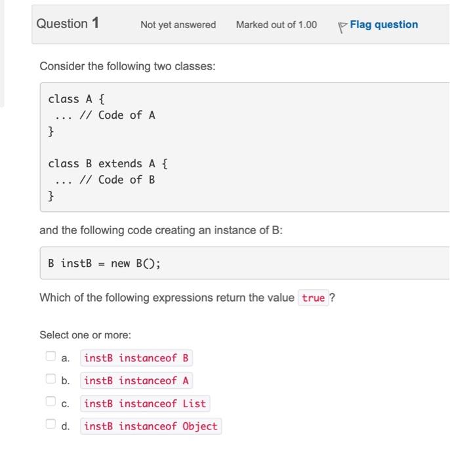Select checkbox for option d

[x=51, y=424]
